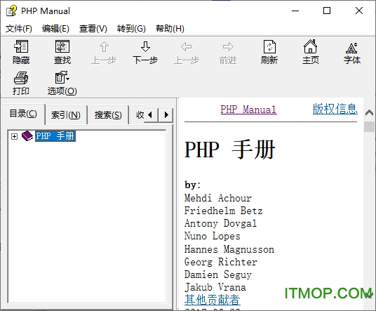Switch to the 目录(C) tab

click(23, 114)
